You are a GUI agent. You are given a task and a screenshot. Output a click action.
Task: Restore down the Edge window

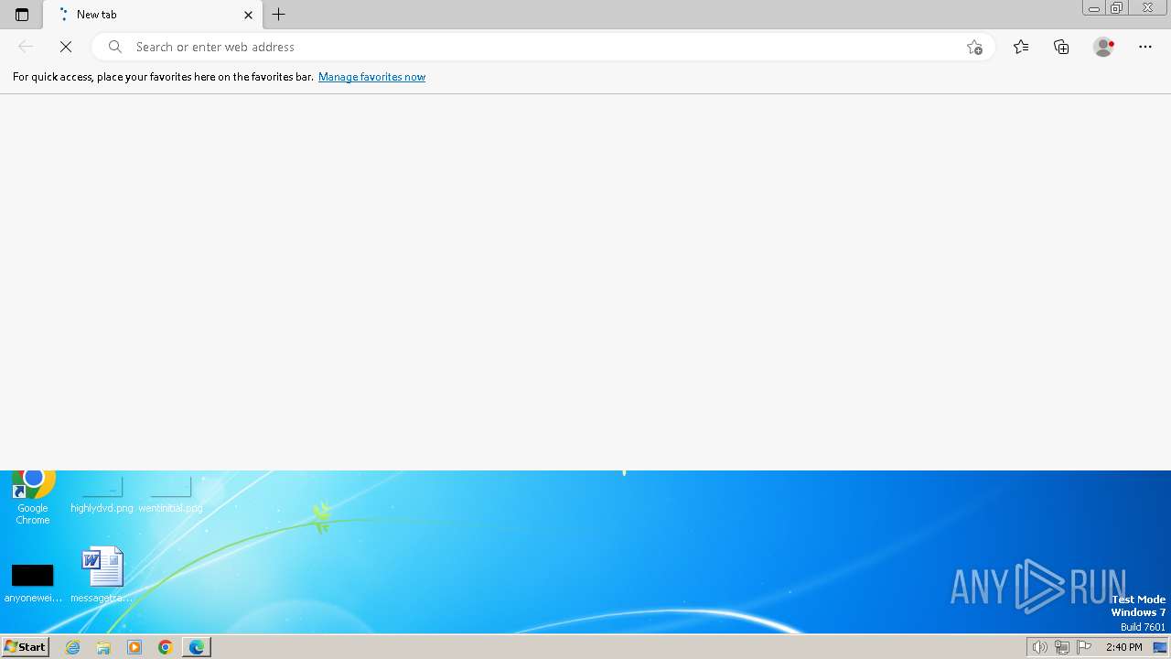pyautogui.click(x=1116, y=8)
